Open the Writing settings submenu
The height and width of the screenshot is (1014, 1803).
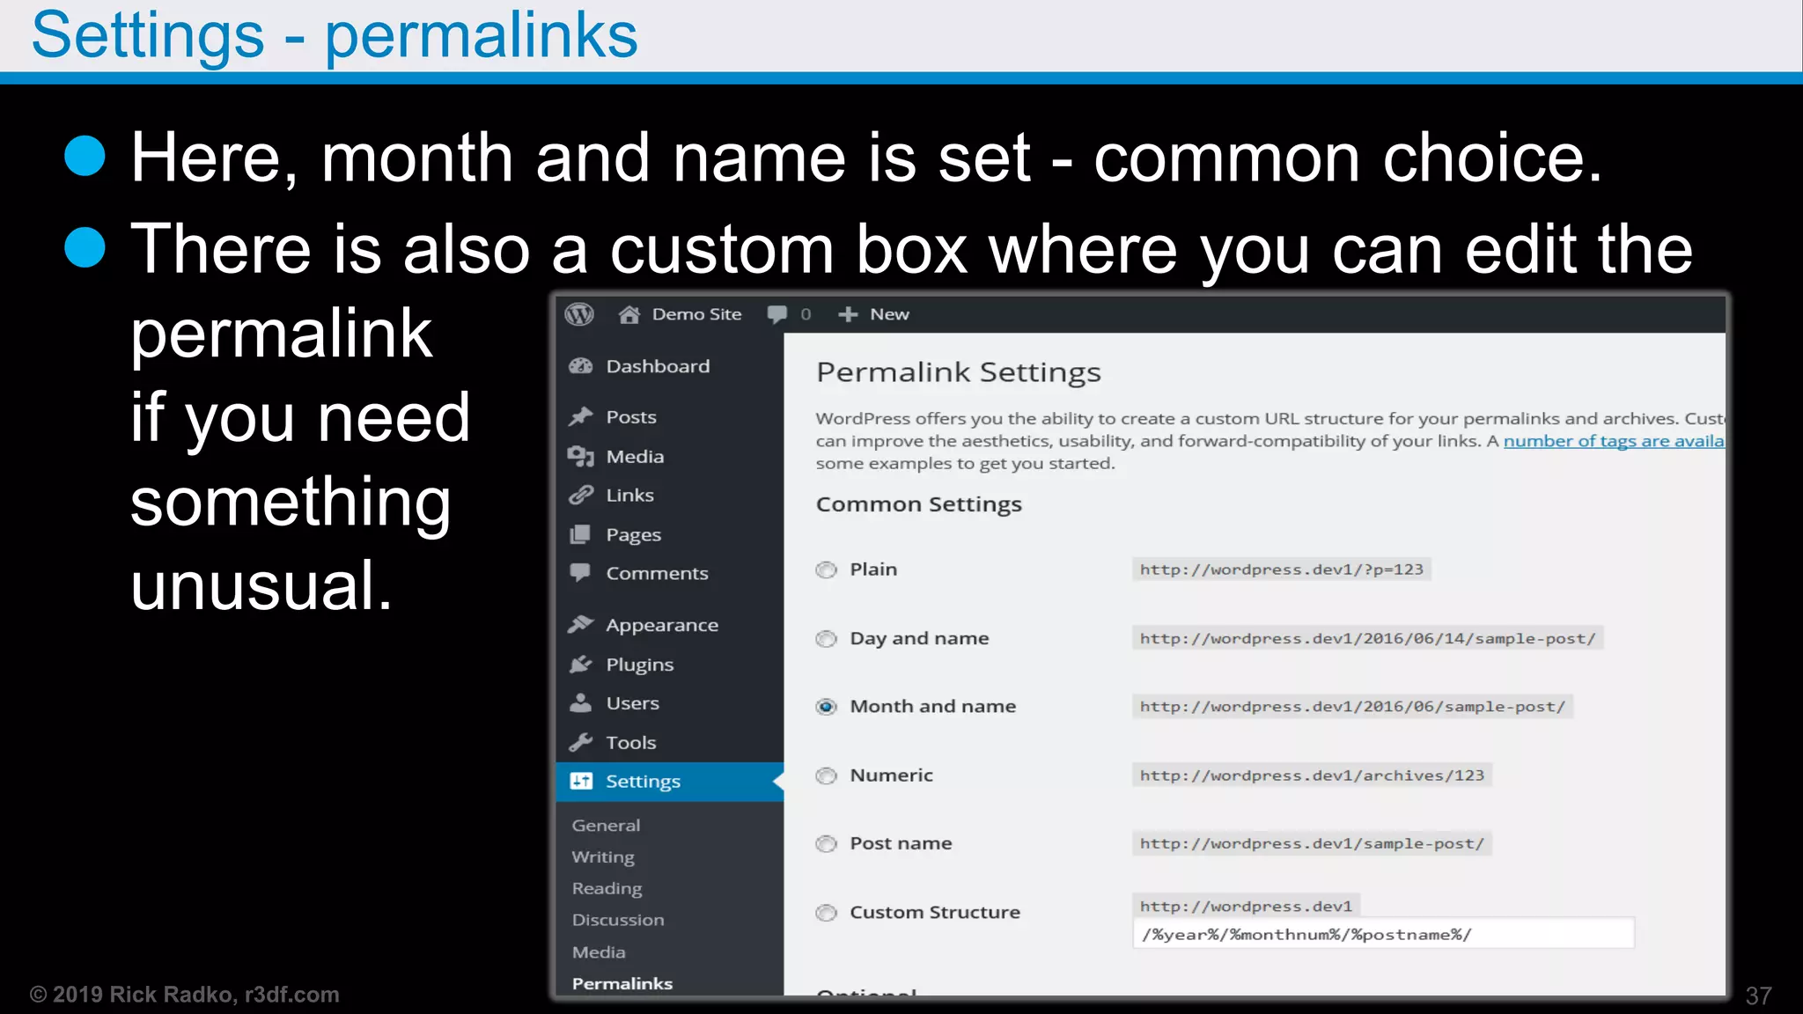click(602, 857)
